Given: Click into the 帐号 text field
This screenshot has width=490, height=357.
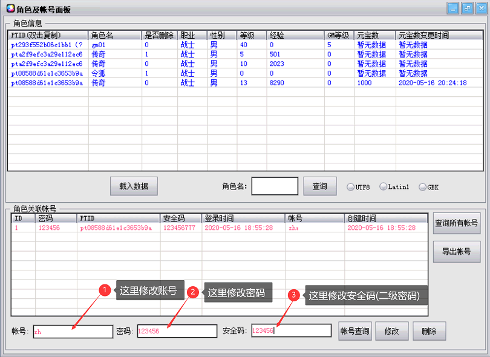Looking at the screenshot, I should point(73,332).
